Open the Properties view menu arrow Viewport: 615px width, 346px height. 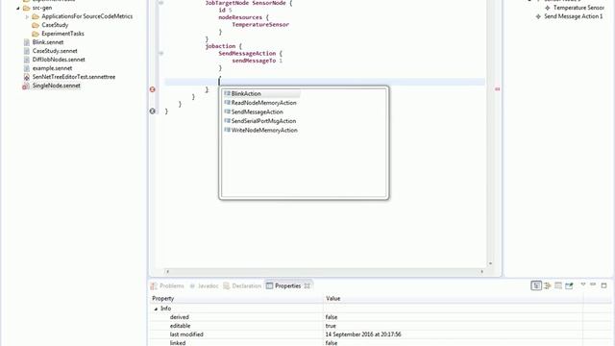(583, 284)
